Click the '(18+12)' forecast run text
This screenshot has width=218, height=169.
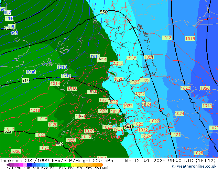pos(206,161)
